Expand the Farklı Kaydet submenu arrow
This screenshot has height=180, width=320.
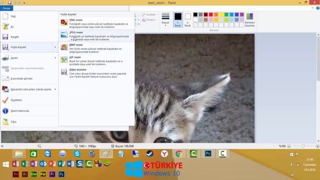click(x=55, y=47)
